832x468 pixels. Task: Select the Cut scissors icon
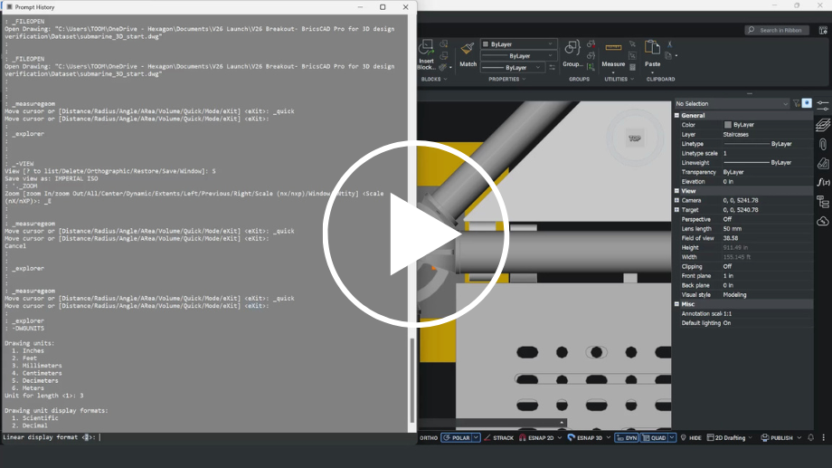[669, 44]
